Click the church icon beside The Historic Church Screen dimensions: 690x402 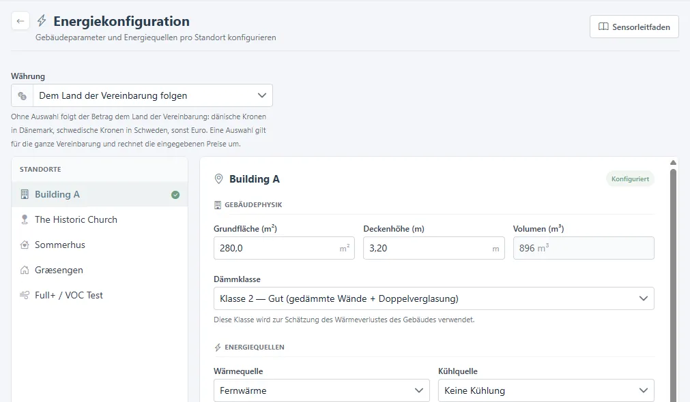coord(25,219)
